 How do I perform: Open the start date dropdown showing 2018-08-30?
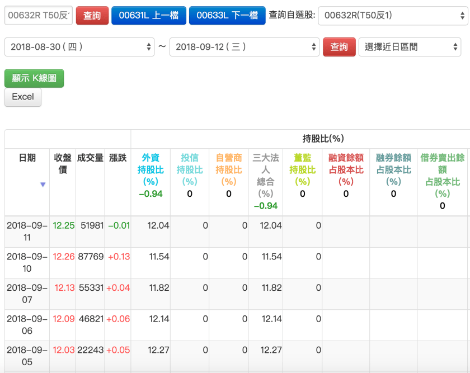78,48
